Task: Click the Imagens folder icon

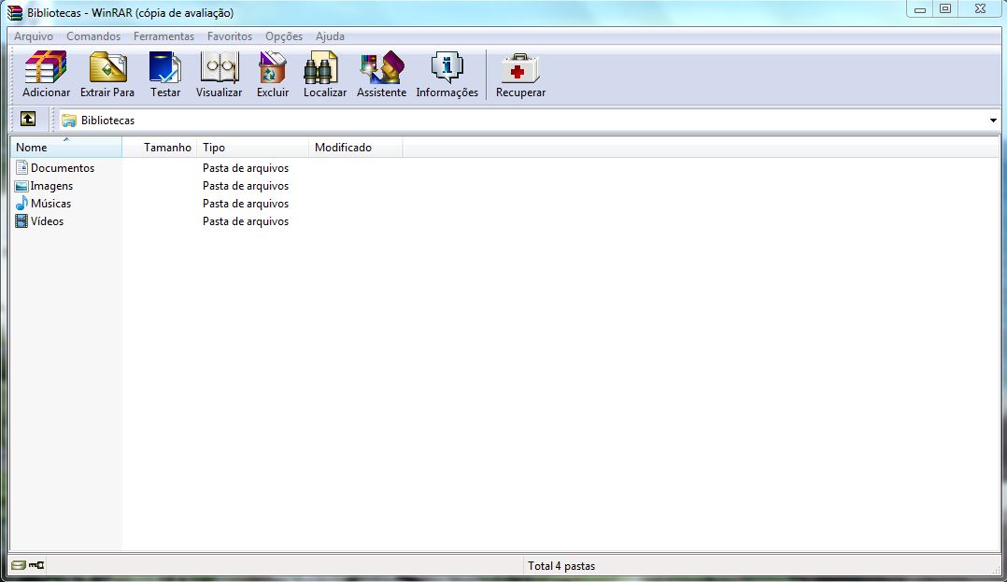Action: [21, 186]
